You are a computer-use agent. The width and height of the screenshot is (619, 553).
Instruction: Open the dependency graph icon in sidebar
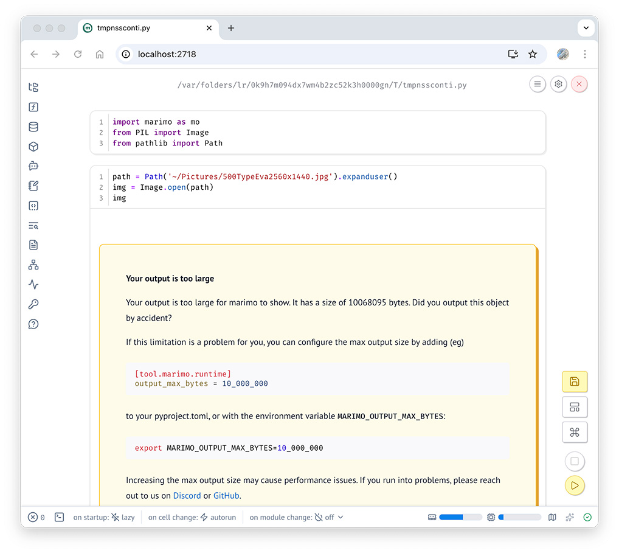[33, 265]
